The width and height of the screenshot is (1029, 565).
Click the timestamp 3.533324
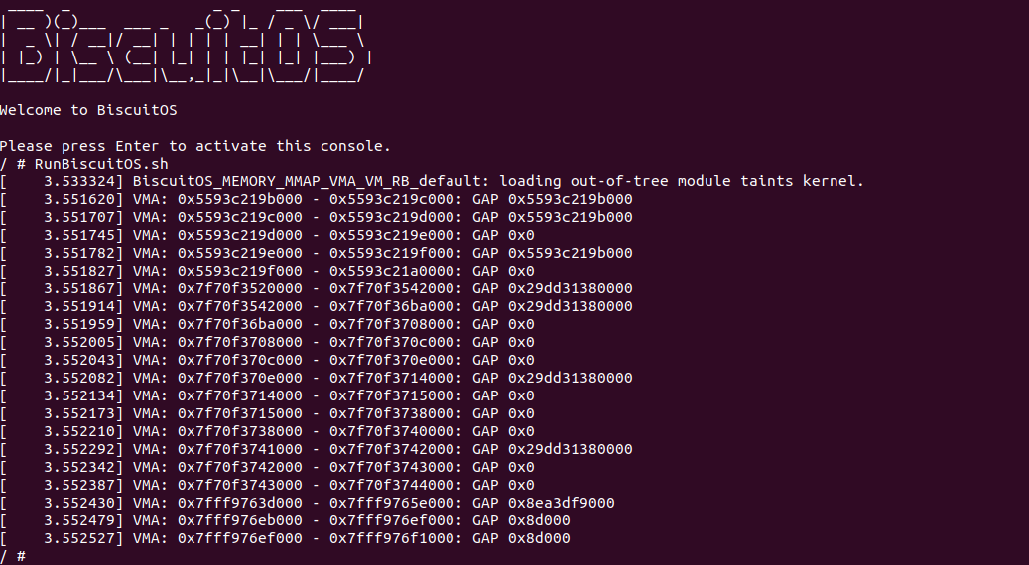click(84, 181)
